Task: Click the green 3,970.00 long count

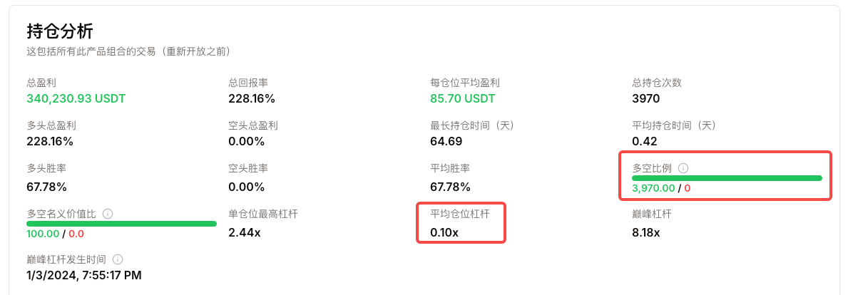Action: point(654,188)
